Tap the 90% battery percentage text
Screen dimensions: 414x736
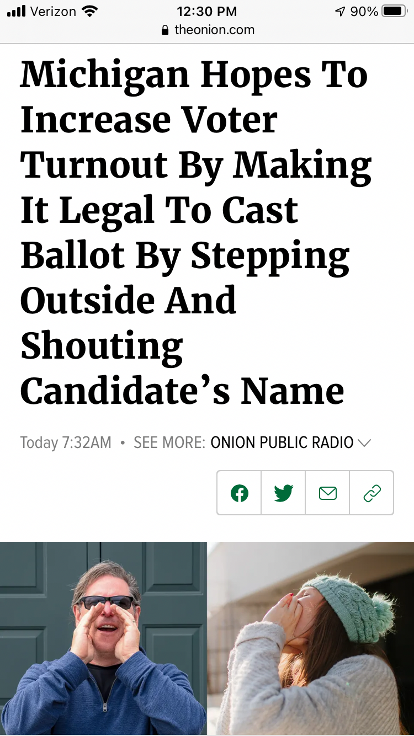pos(364,11)
